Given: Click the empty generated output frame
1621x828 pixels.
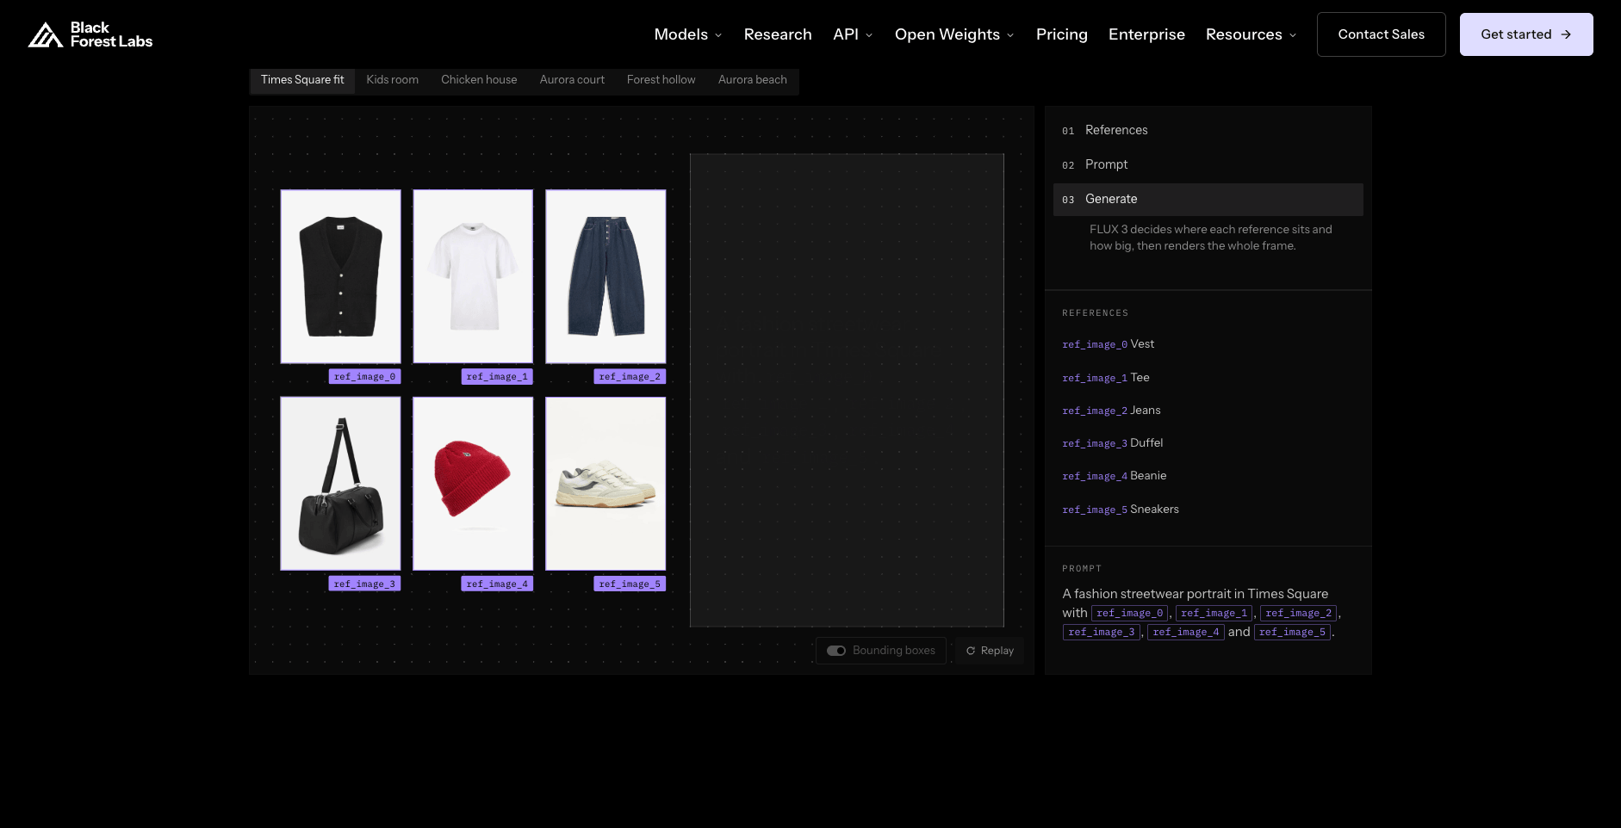Looking at the screenshot, I should click(847, 391).
